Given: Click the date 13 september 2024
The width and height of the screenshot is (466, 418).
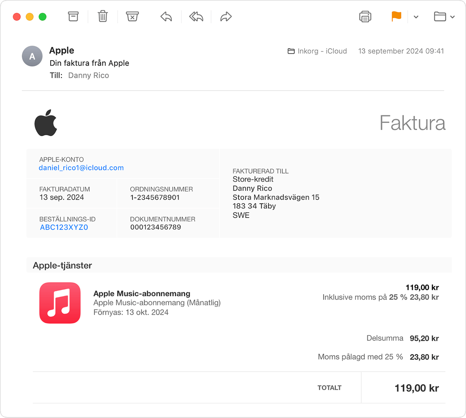Looking at the screenshot, I should pos(401,51).
